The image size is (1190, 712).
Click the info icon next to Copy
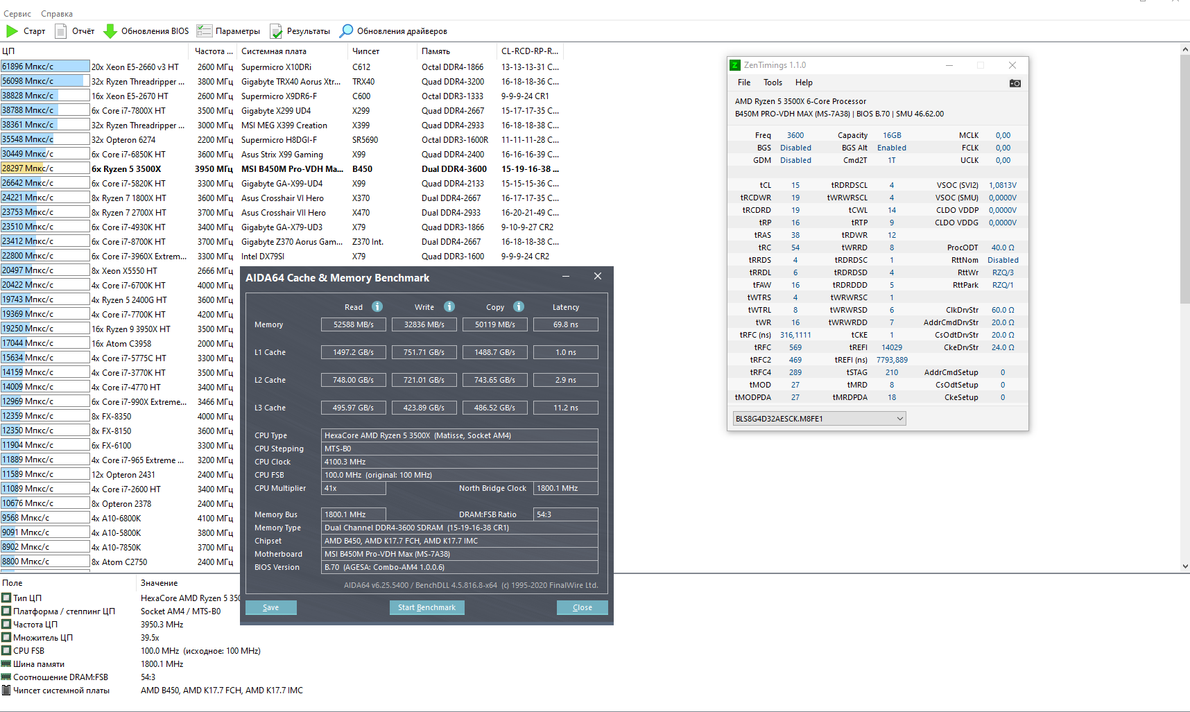coord(519,306)
